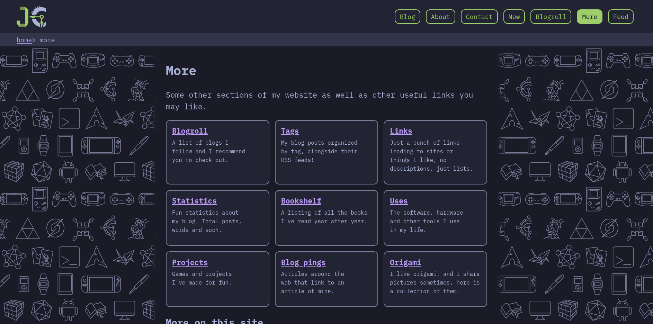Open the Contact nav button
Viewport: 653px width, 324px height.
pos(479,17)
